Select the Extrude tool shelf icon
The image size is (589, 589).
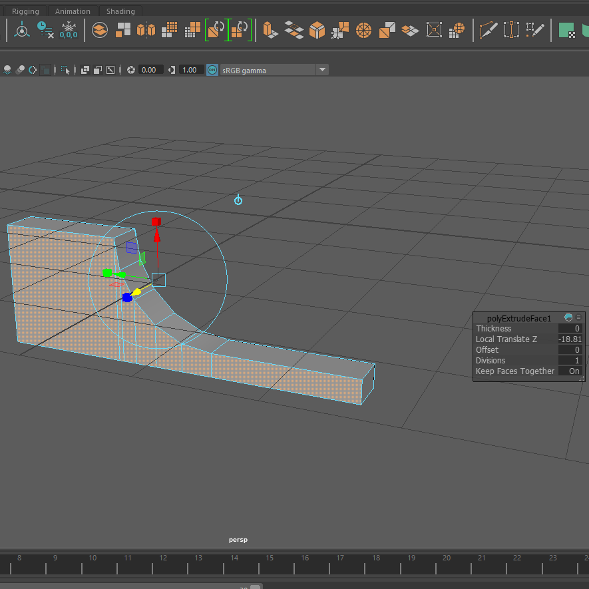coord(270,30)
